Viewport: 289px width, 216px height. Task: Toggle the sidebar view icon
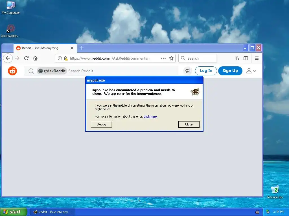point(246,58)
